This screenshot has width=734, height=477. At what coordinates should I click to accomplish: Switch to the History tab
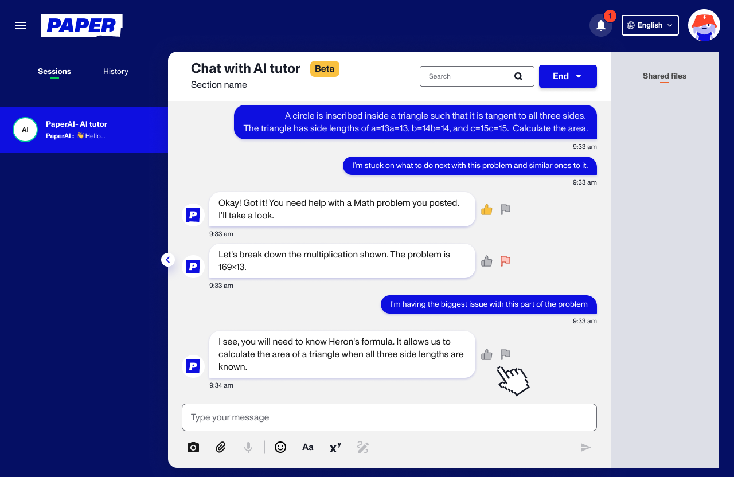point(116,72)
